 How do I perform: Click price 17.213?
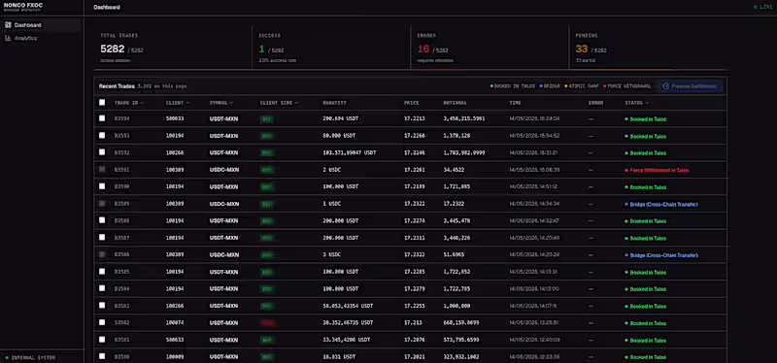point(412,323)
